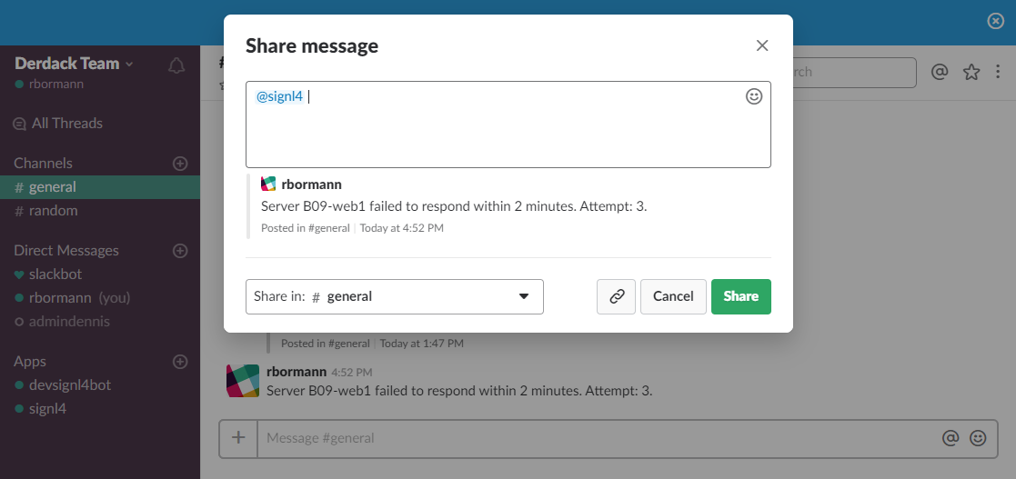
Task: Show mentions with the @ icon in header
Action: (939, 72)
